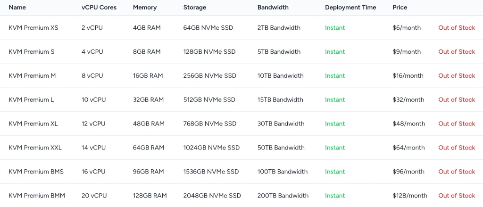This screenshot has width=483, height=207.
Task: Select the KVM Premium BMM plan name
Action: 37,196
